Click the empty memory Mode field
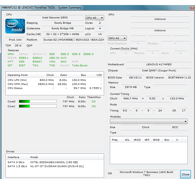The width and height of the screenshot is (195, 179). coord(147,105)
